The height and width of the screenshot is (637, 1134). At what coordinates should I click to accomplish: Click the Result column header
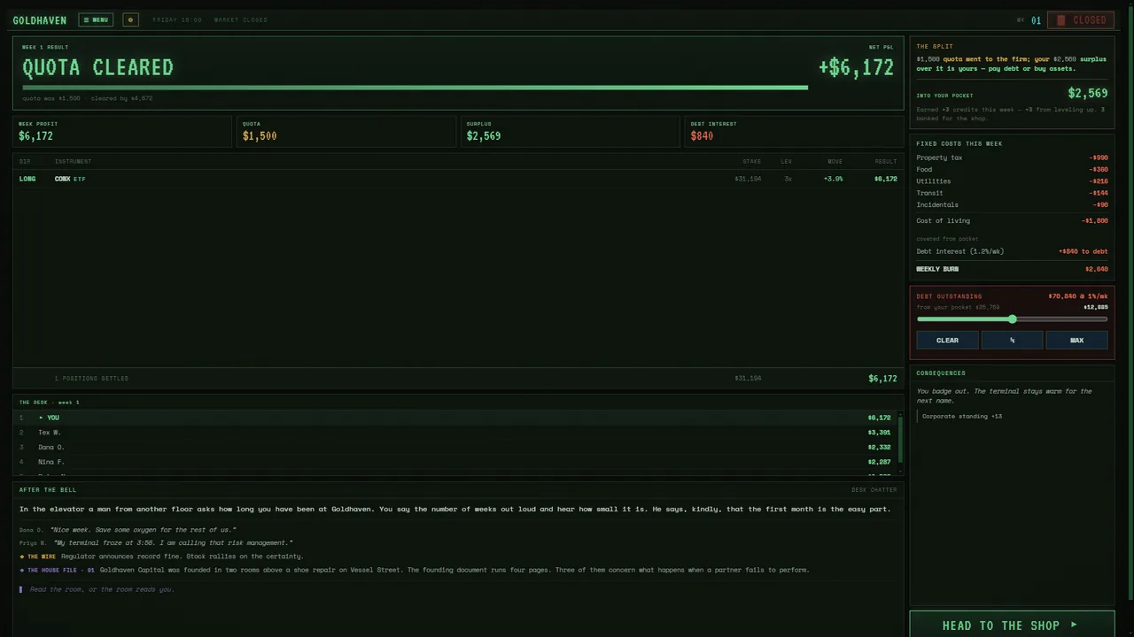click(x=886, y=161)
